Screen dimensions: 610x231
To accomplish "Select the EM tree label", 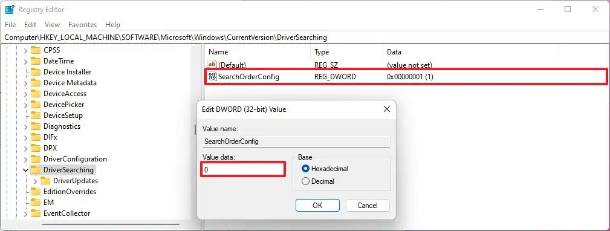I will pos(48,203).
